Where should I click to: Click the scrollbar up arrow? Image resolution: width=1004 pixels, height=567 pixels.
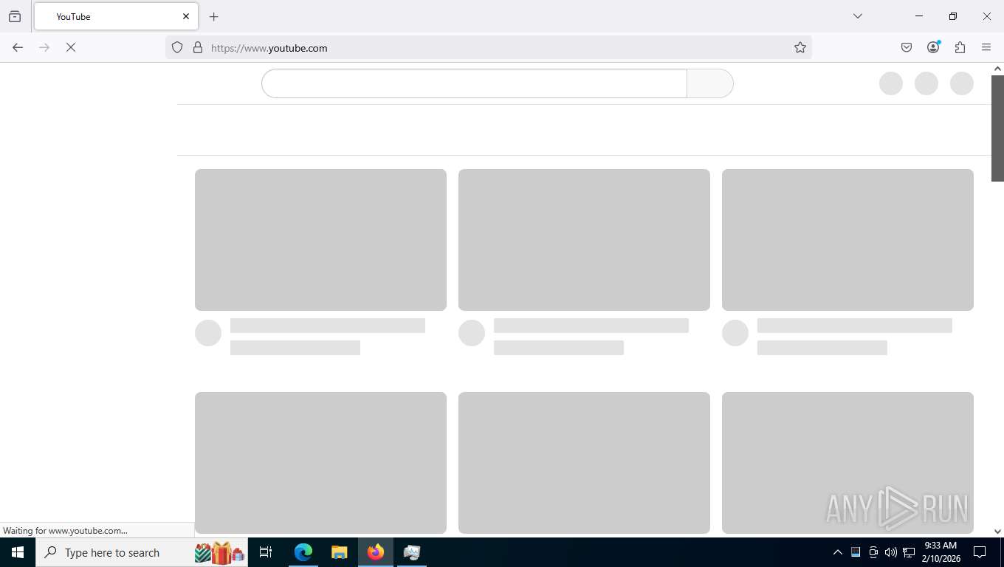(x=997, y=69)
